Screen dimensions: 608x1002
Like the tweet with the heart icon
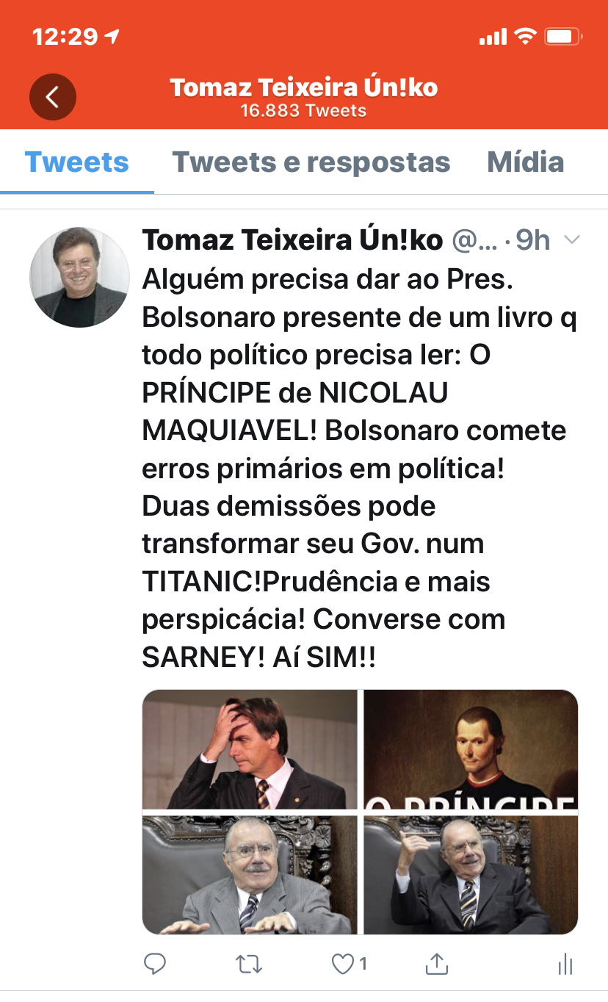[344, 963]
